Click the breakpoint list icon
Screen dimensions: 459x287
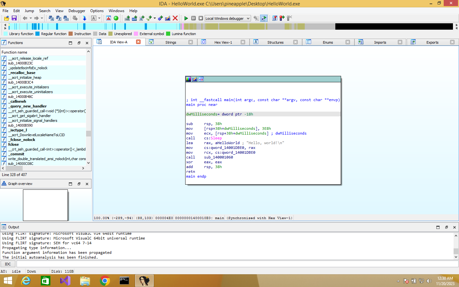point(275,18)
